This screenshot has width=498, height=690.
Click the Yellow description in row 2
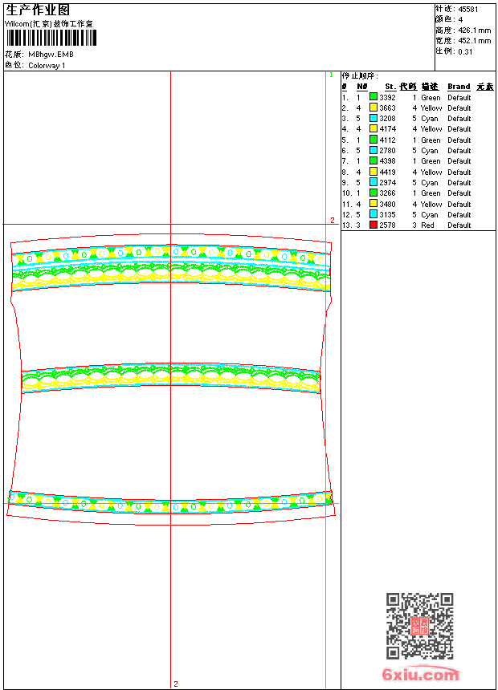tap(431, 108)
